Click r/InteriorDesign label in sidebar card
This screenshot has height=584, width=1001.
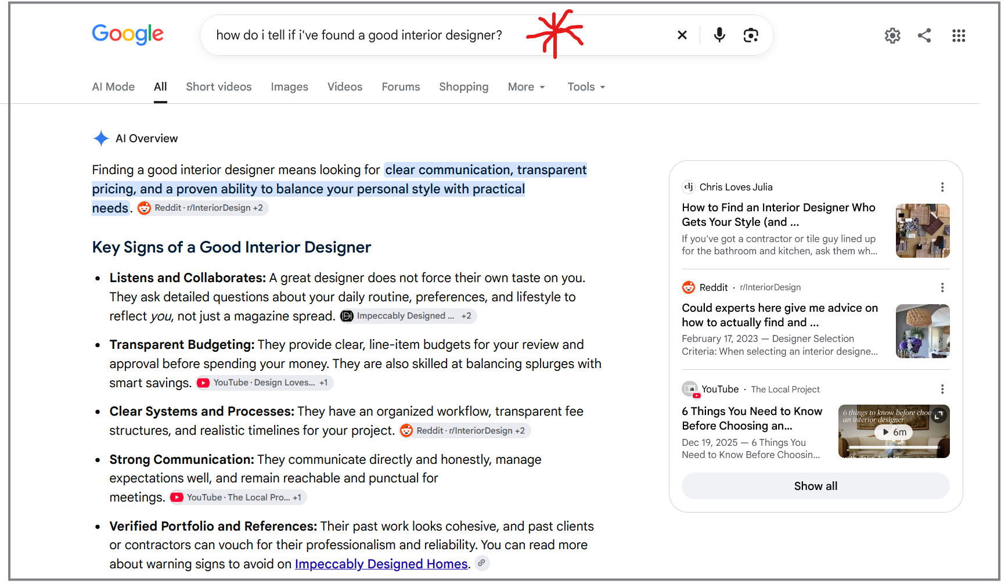click(x=770, y=287)
